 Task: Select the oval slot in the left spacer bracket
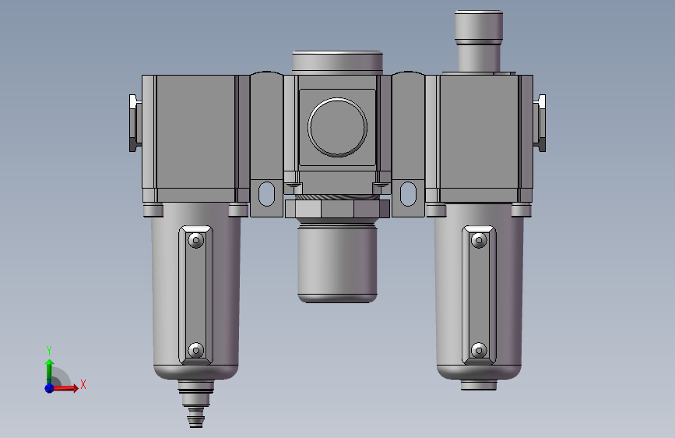266,194
